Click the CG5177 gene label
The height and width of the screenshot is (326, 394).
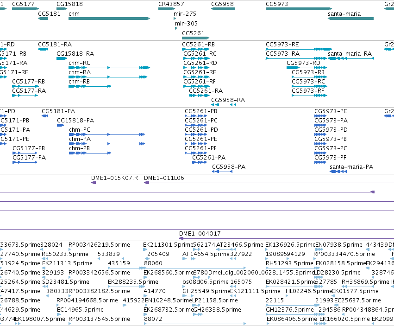pos(23,4)
